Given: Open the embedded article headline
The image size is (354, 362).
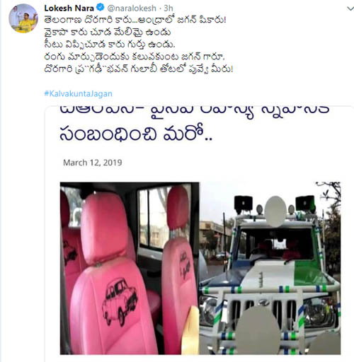Looking at the screenshot, I should click(194, 124).
